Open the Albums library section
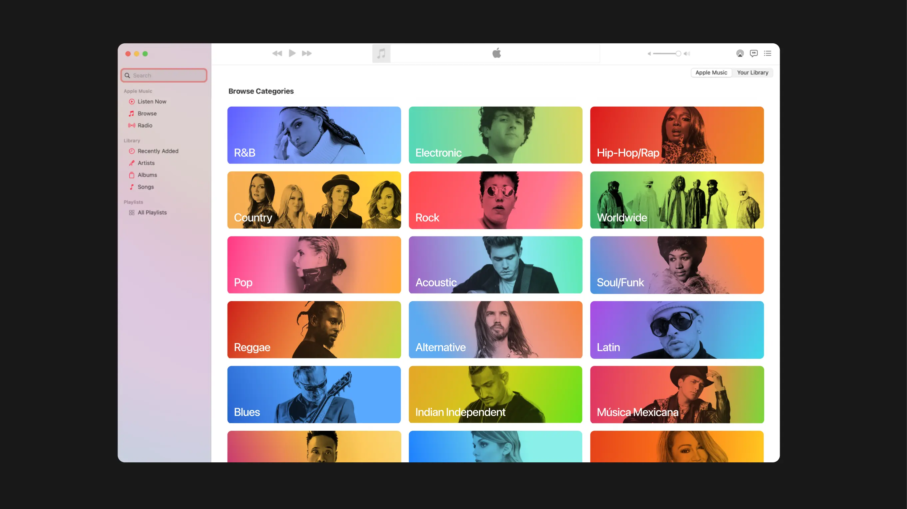 coord(147,175)
